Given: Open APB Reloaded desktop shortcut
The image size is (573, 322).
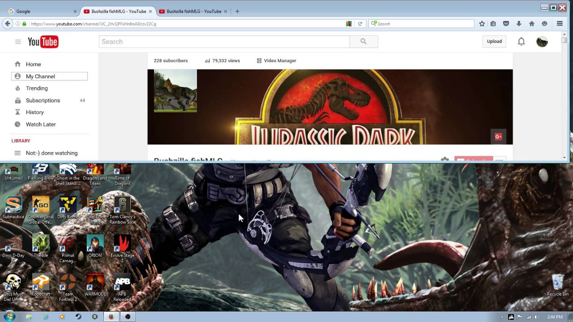Looking at the screenshot, I should pyautogui.click(x=122, y=287).
